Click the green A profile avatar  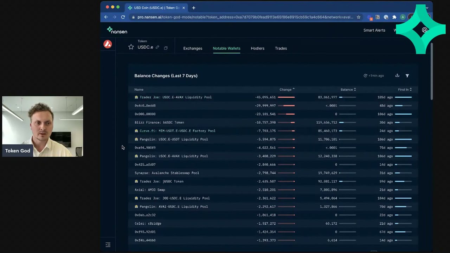click(x=403, y=17)
